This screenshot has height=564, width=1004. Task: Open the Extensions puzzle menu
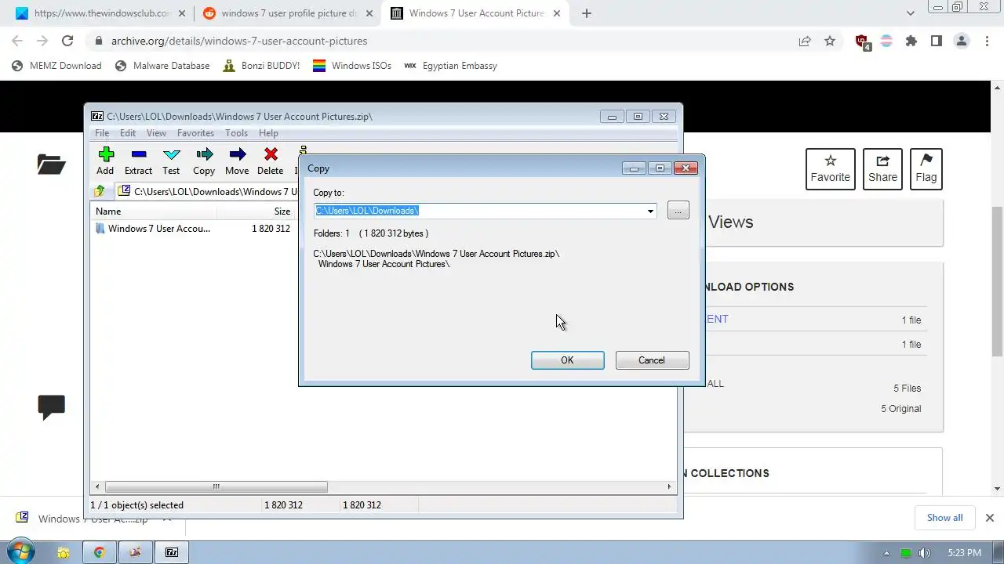pos(911,41)
